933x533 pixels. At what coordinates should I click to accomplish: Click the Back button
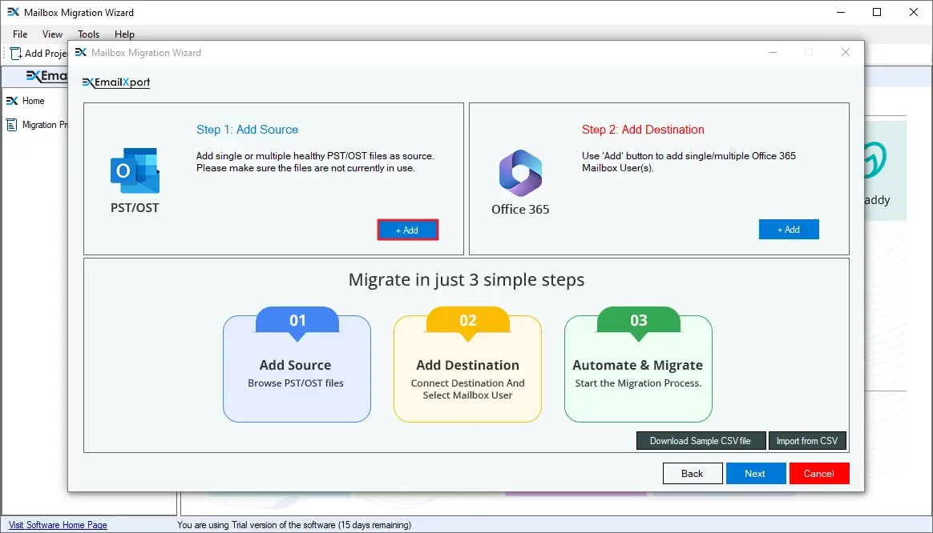(x=693, y=474)
